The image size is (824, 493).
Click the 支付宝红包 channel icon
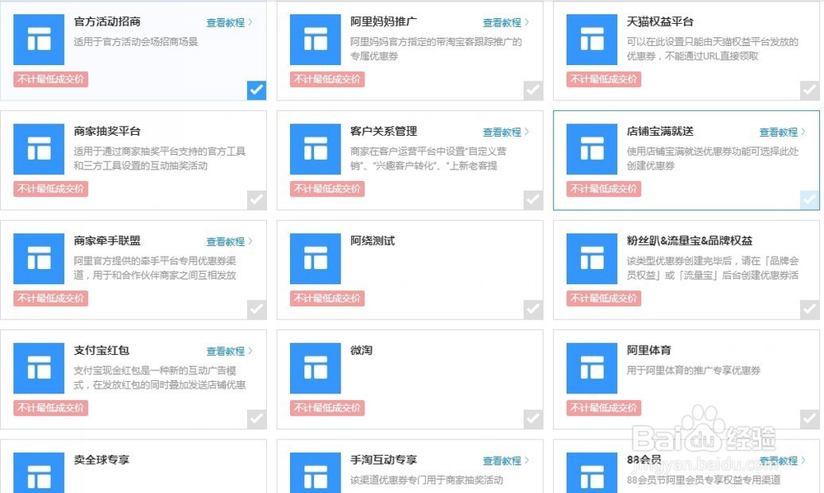point(39,368)
